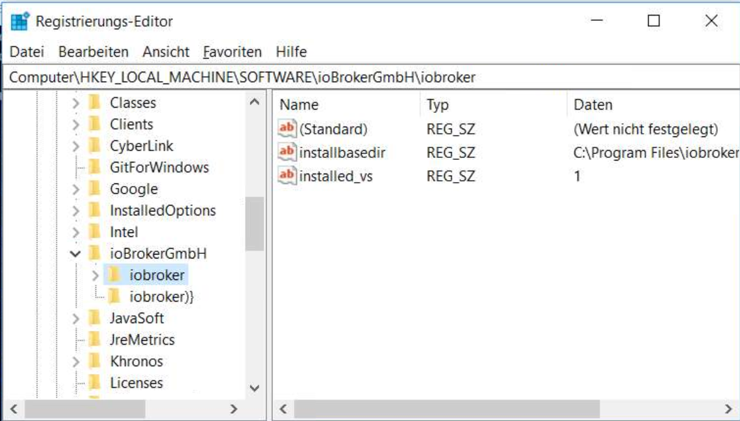This screenshot has height=421, width=740.
Task: Click the folder icon next to ioBrokerGmbH
Action: click(95, 253)
